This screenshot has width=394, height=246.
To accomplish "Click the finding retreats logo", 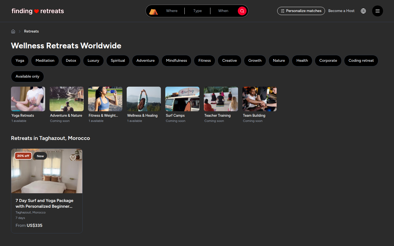I will (x=38, y=11).
